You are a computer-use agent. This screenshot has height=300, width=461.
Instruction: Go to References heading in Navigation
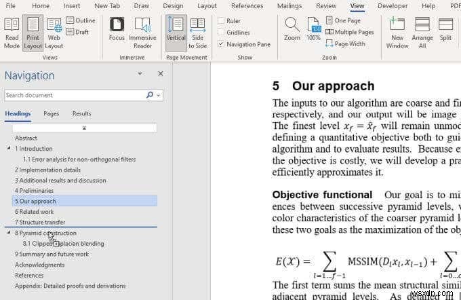29,275
